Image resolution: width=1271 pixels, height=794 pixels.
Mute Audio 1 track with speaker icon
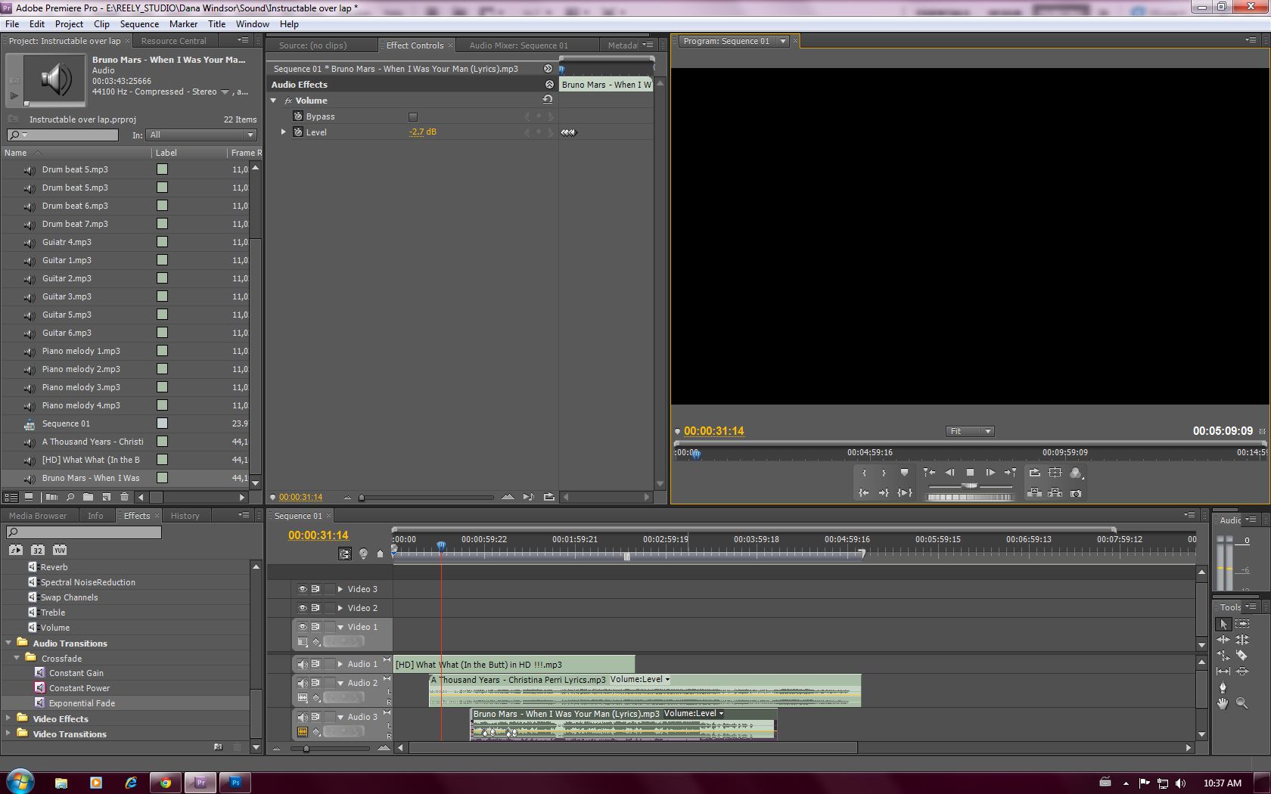point(302,664)
